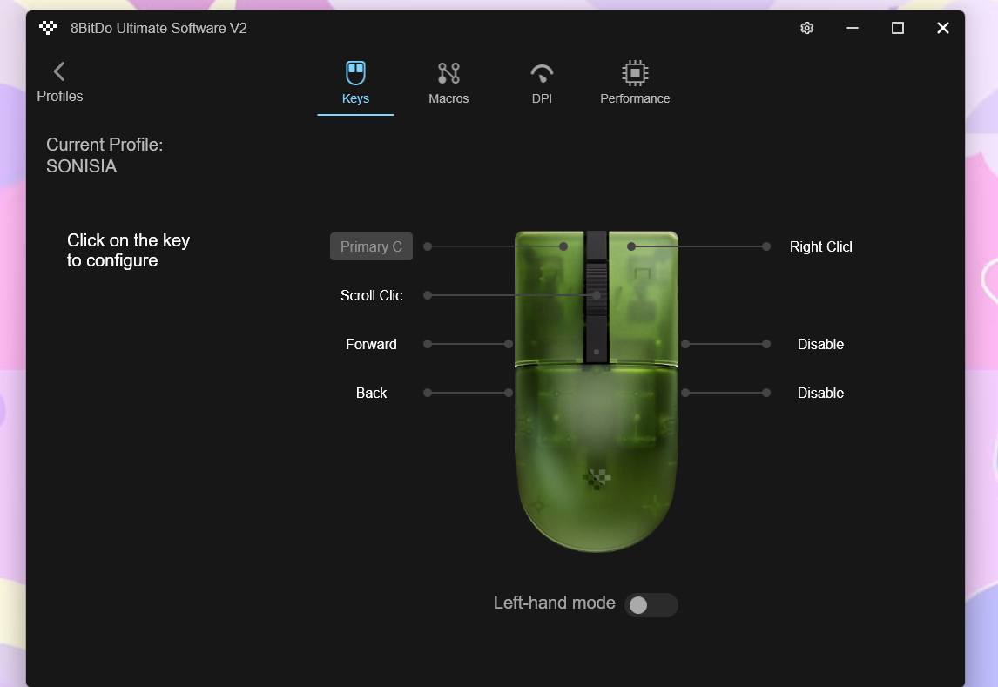Click the DPI tab label

point(542,98)
